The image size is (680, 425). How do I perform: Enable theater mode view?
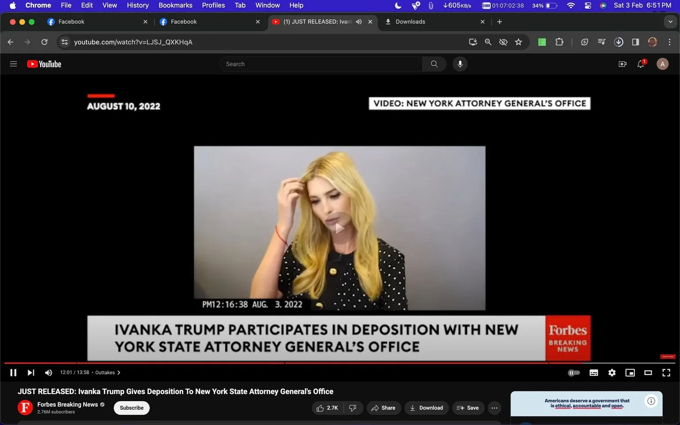click(648, 373)
